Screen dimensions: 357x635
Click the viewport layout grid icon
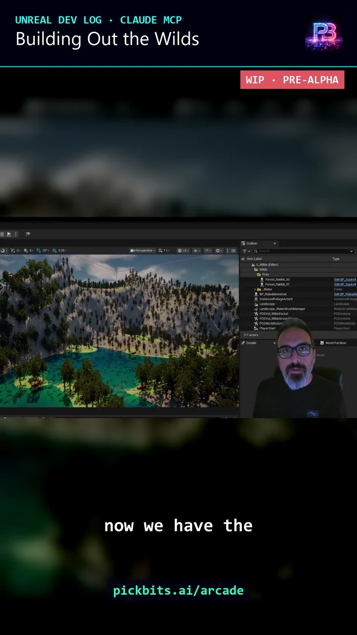point(234,251)
